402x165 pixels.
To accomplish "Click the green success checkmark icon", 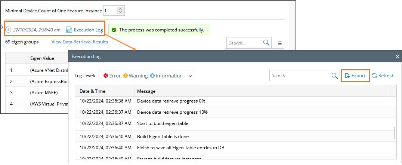I will click(x=114, y=30).
